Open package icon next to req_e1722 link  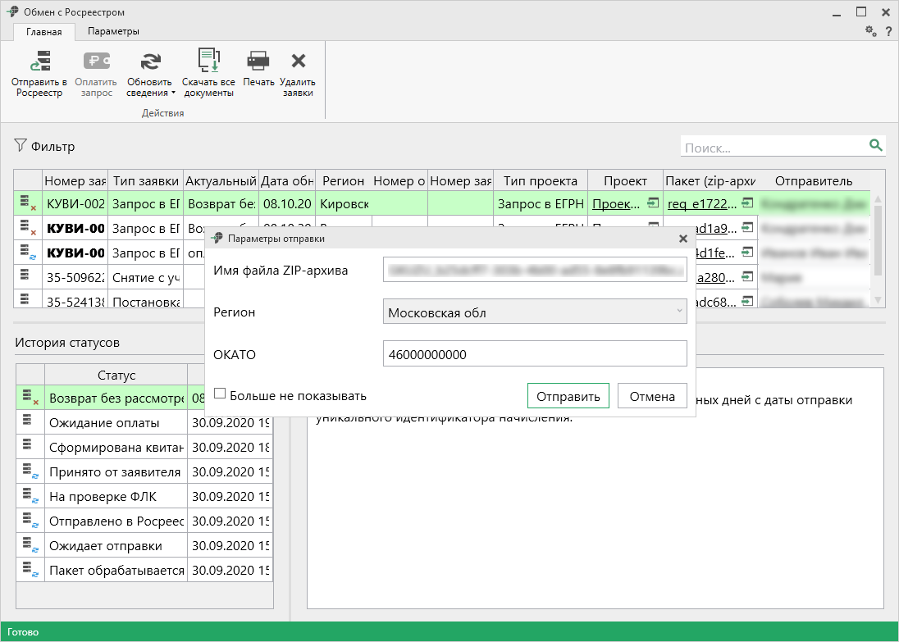[x=747, y=203]
